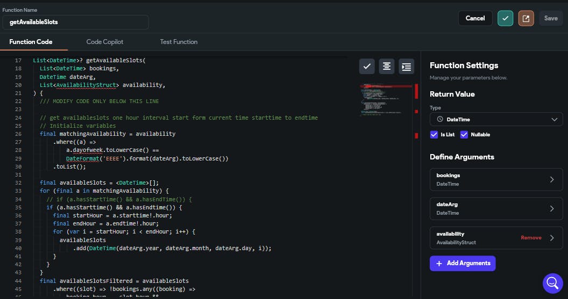Open the purple search bubble icon

tap(552, 282)
